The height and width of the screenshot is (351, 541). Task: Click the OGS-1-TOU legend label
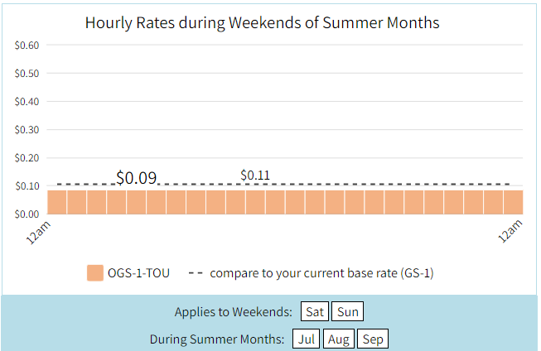(x=138, y=273)
